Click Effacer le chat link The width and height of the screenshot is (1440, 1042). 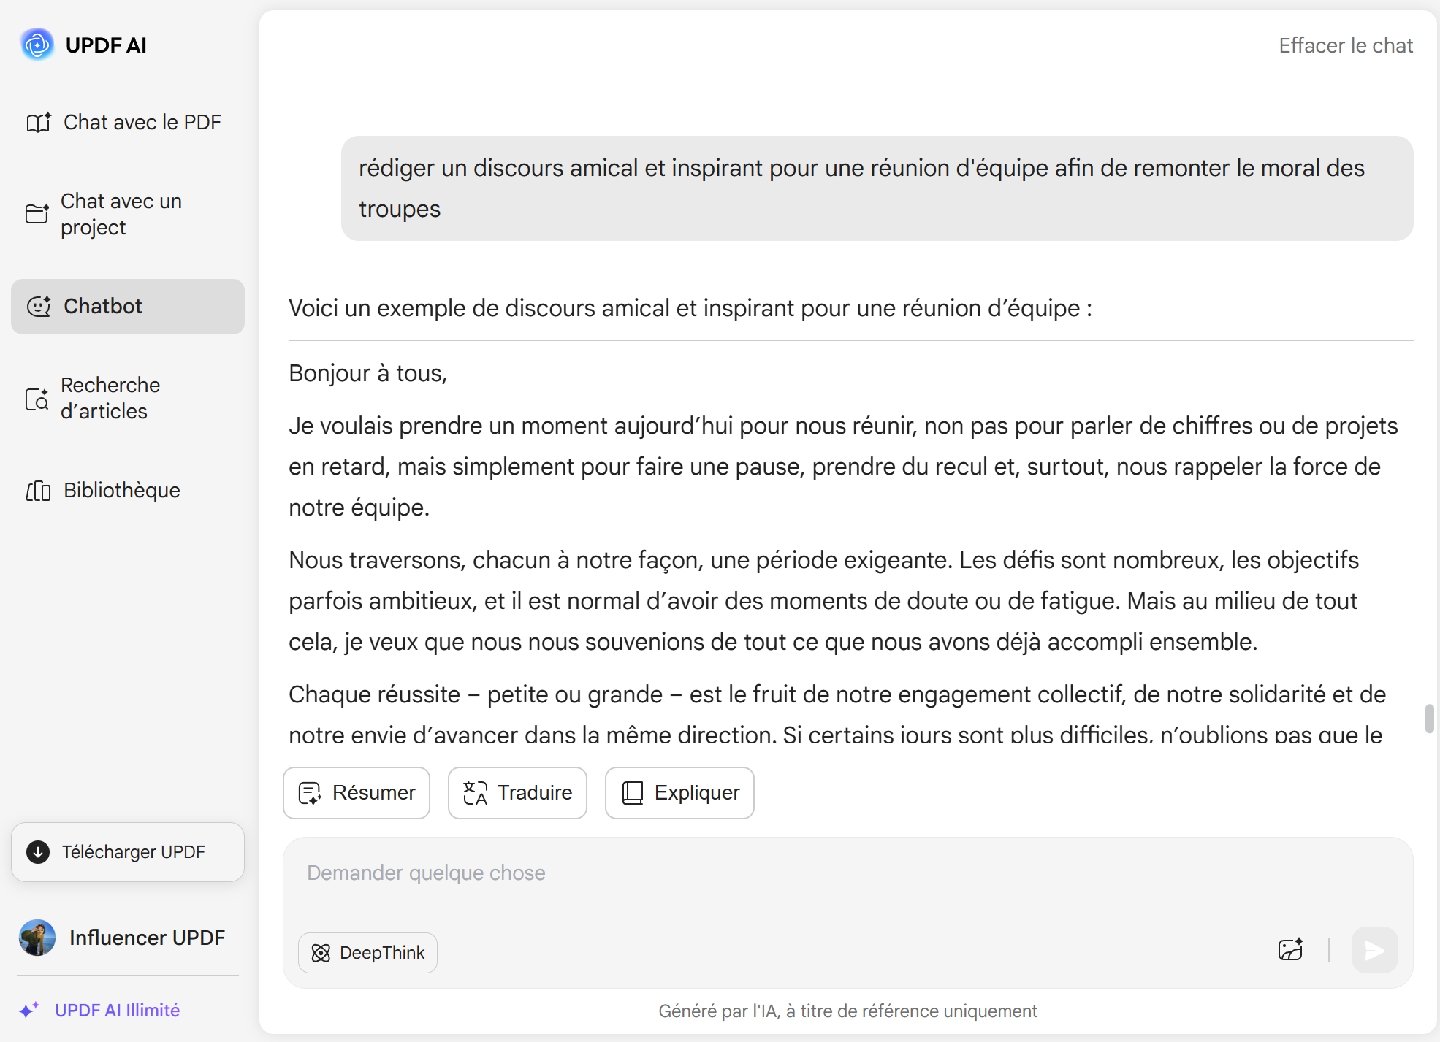pos(1346,45)
